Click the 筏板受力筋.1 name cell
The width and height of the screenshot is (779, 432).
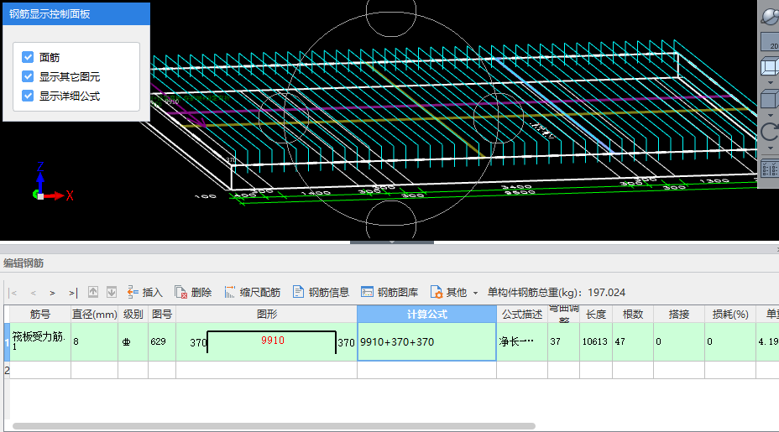click(39, 341)
